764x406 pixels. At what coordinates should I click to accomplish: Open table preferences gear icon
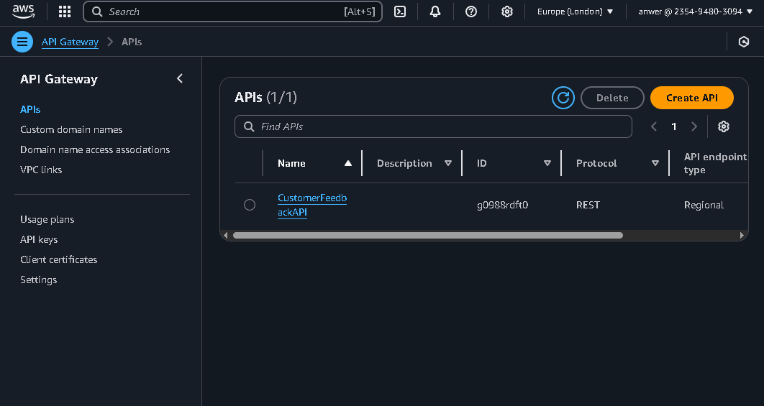[724, 126]
